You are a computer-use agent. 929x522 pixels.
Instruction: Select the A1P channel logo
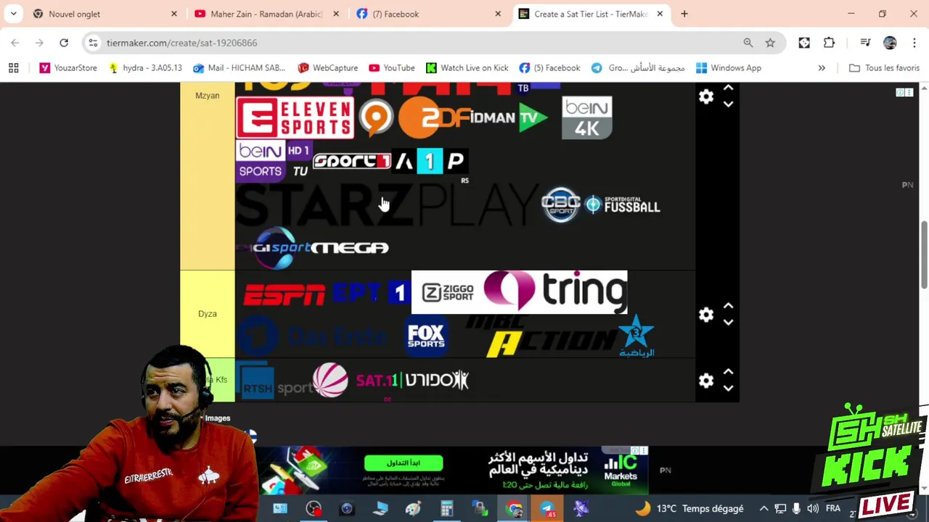pyautogui.click(x=430, y=161)
